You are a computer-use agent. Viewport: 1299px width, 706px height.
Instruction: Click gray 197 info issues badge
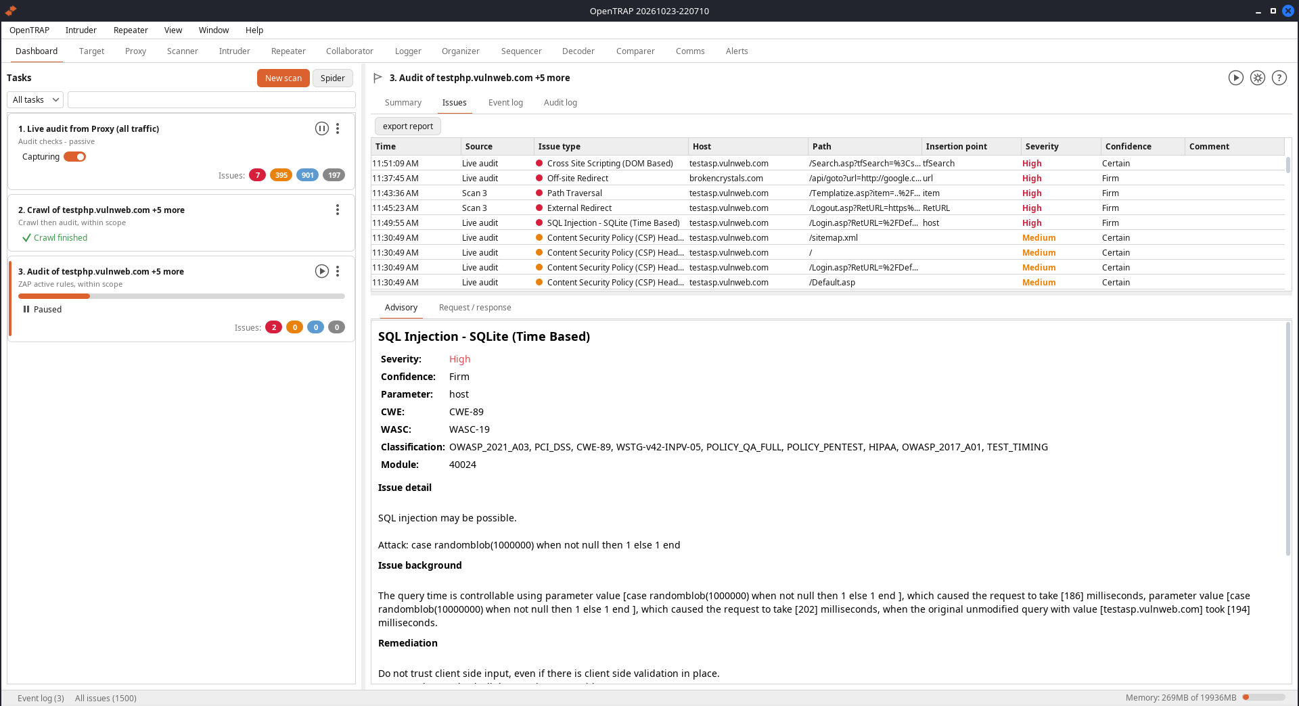(334, 175)
